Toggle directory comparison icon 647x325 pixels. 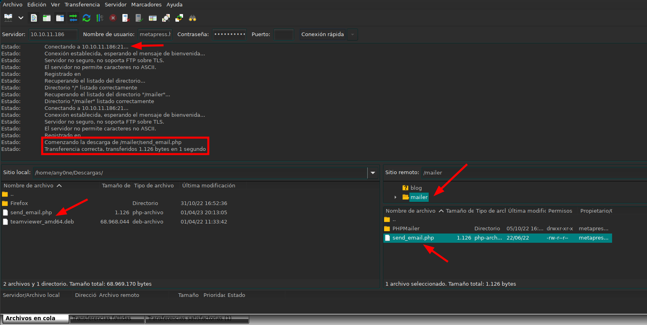pyautogui.click(x=166, y=18)
